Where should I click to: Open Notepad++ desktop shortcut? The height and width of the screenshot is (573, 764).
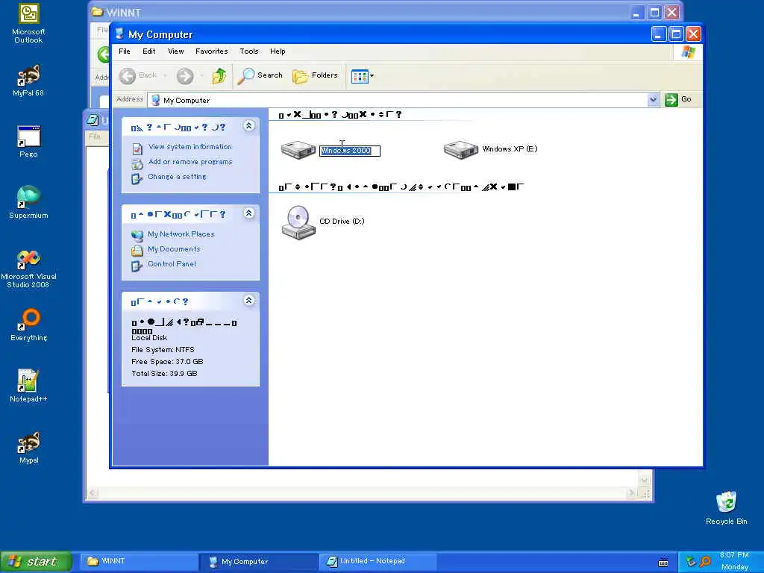coord(28,386)
